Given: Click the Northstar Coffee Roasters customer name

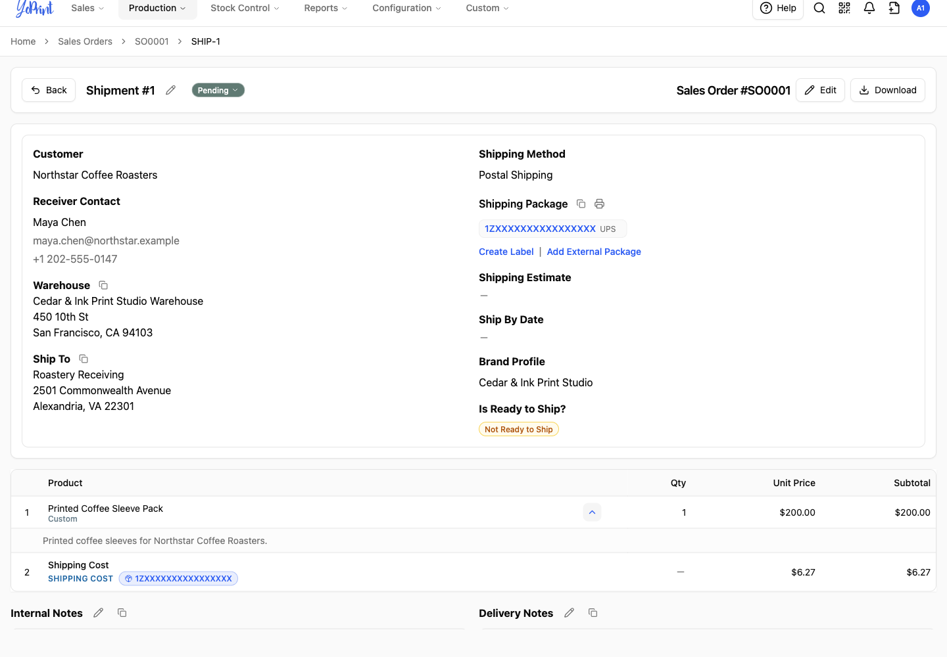Looking at the screenshot, I should [x=95, y=175].
